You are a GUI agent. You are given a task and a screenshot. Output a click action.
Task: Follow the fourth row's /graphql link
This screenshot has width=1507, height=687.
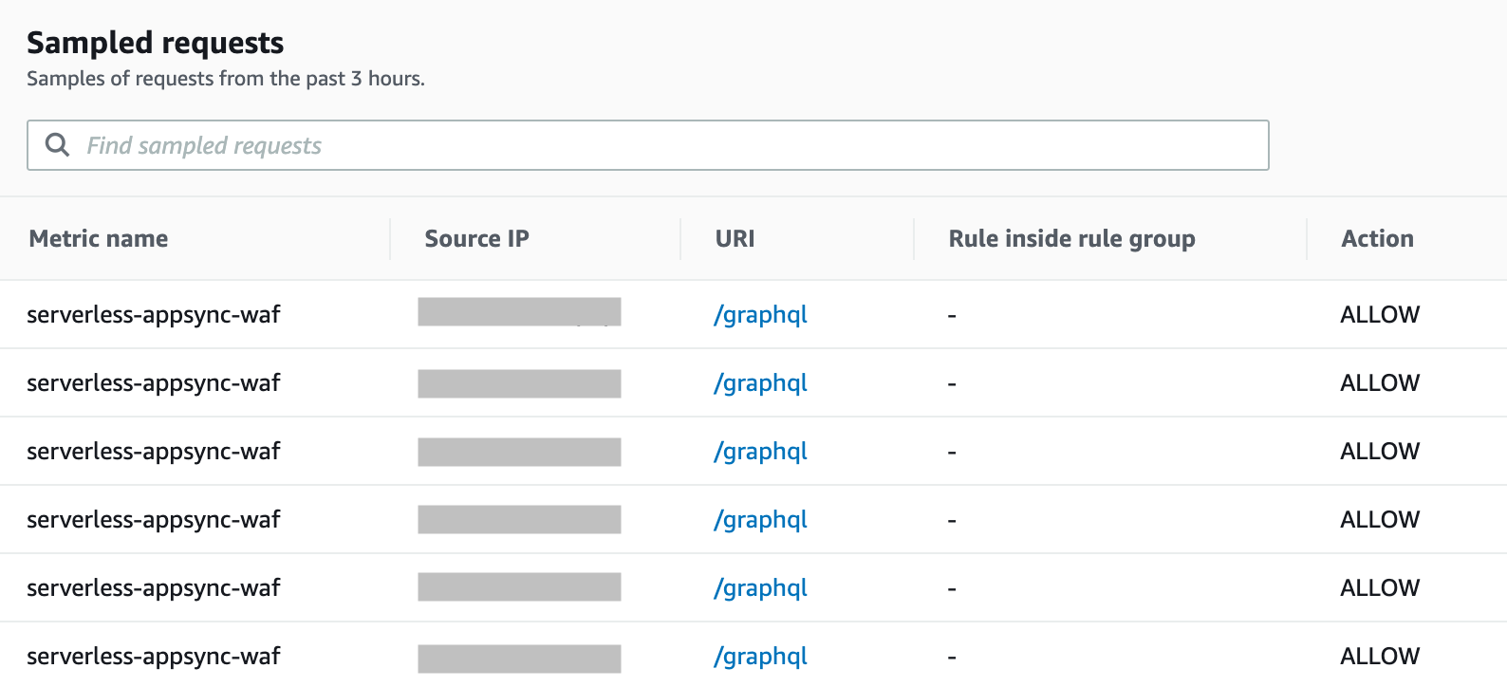[760, 520]
